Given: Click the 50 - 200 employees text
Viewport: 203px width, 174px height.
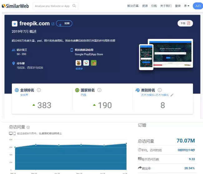Looking at the screenshot, I should pos(21,54).
